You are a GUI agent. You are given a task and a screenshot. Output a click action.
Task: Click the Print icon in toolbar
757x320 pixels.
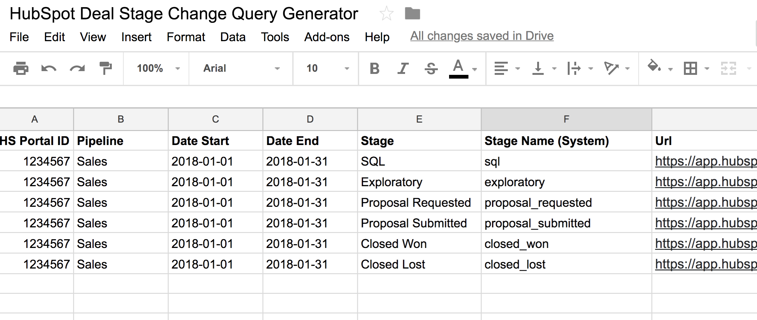[21, 68]
